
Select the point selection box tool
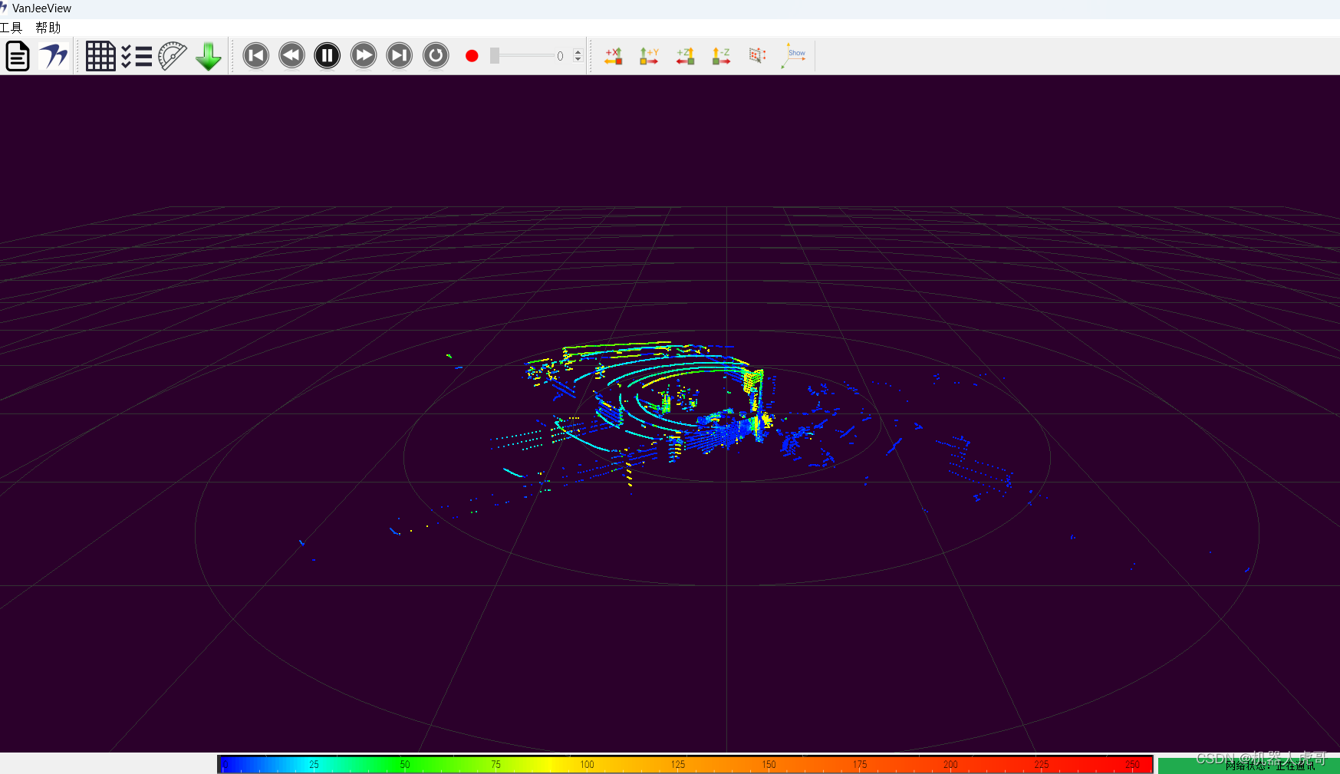757,56
